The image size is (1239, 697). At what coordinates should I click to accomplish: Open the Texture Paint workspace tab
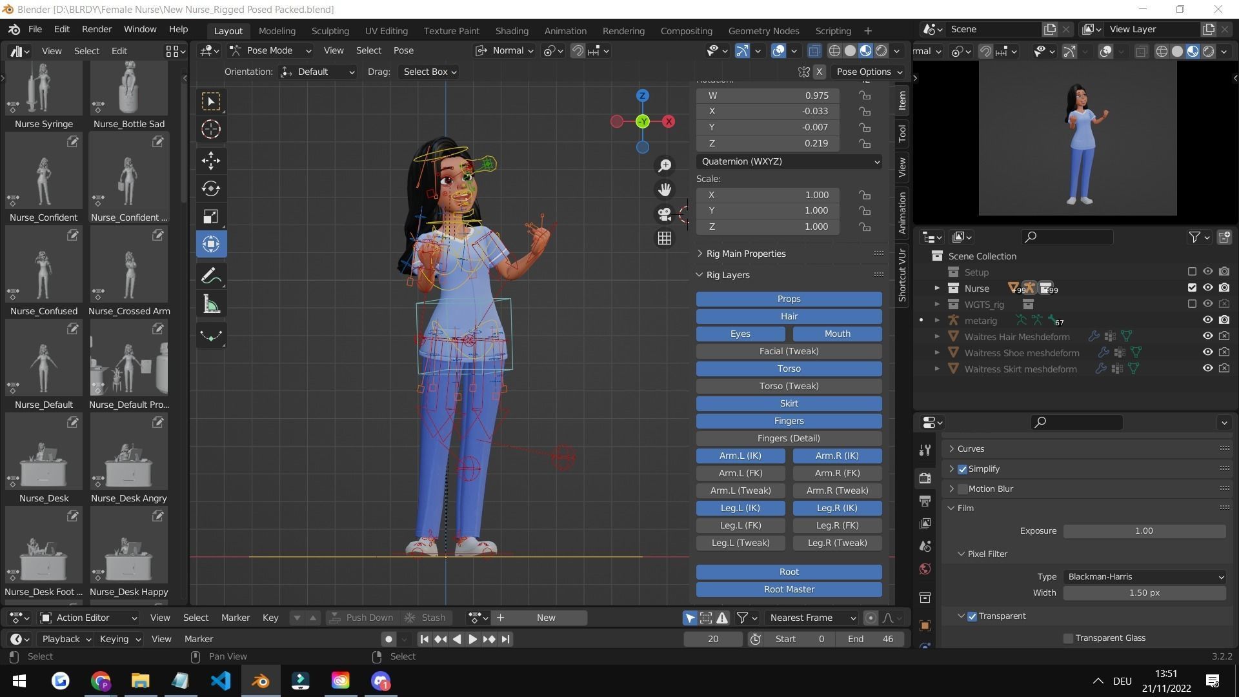pyautogui.click(x=451, y=30)
